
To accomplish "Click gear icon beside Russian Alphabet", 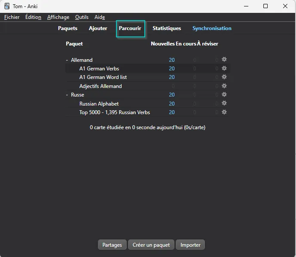I will tap(224, 103).
